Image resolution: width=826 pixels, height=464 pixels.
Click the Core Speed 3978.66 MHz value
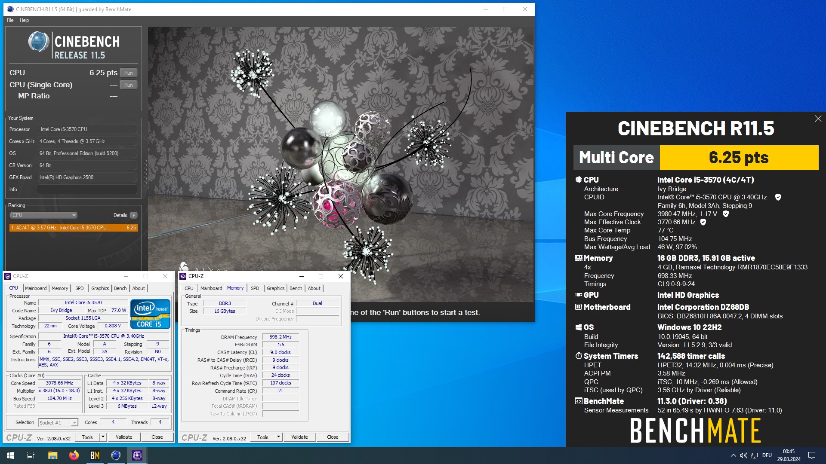tap(60, 383)
